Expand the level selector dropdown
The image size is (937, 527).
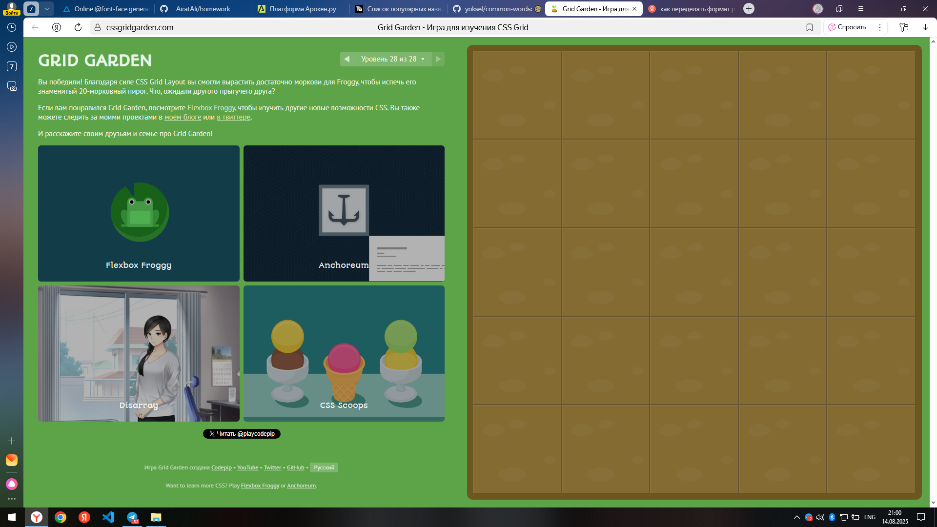[392, 59]
